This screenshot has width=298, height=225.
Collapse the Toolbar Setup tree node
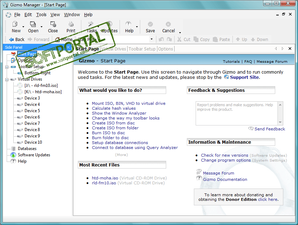(7, 67)
